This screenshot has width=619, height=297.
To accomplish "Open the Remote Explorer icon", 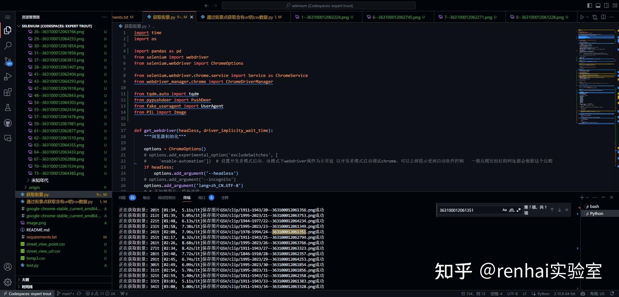I will [x=8, y=138].
